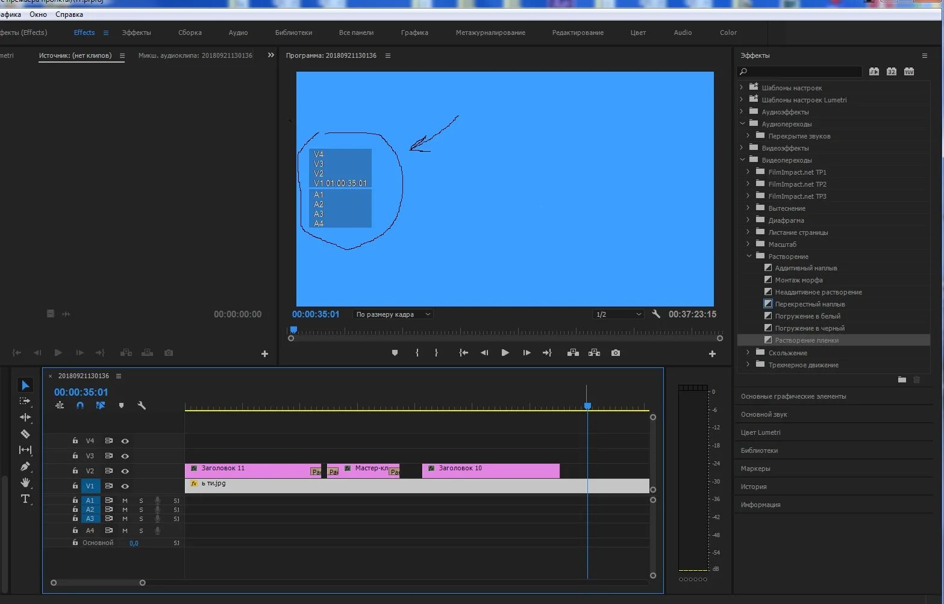Add marker in Program monitor transport
The width and height of the screenshot is (944, 604).
(395, 353)
